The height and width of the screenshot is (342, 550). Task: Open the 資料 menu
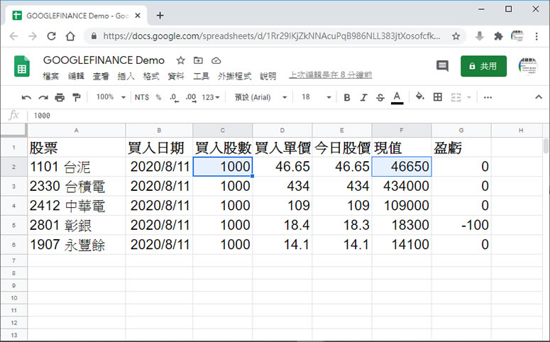click(x=176, y=76)
